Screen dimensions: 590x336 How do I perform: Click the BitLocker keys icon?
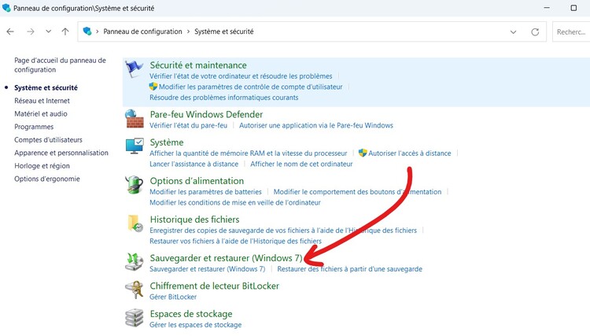135,290
